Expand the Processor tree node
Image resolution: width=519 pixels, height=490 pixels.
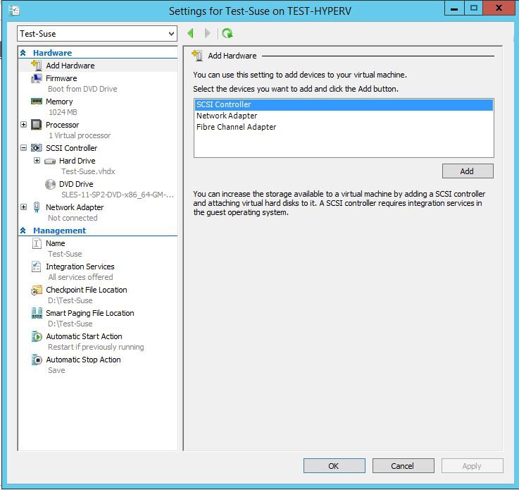(24, 125)
